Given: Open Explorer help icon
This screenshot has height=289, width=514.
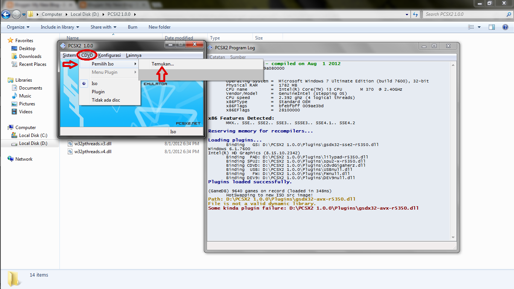Looking at the screenshot, I should [x=506, y=27].
